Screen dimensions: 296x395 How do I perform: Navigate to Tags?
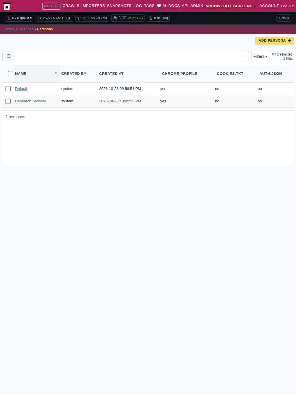(149, 6)
